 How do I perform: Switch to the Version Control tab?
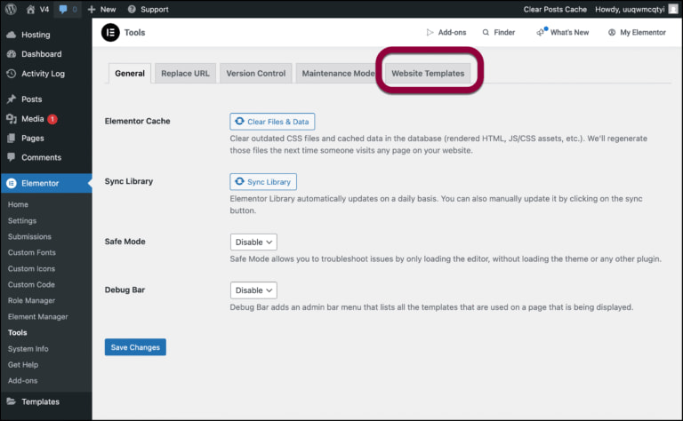(x=255, y=74)
